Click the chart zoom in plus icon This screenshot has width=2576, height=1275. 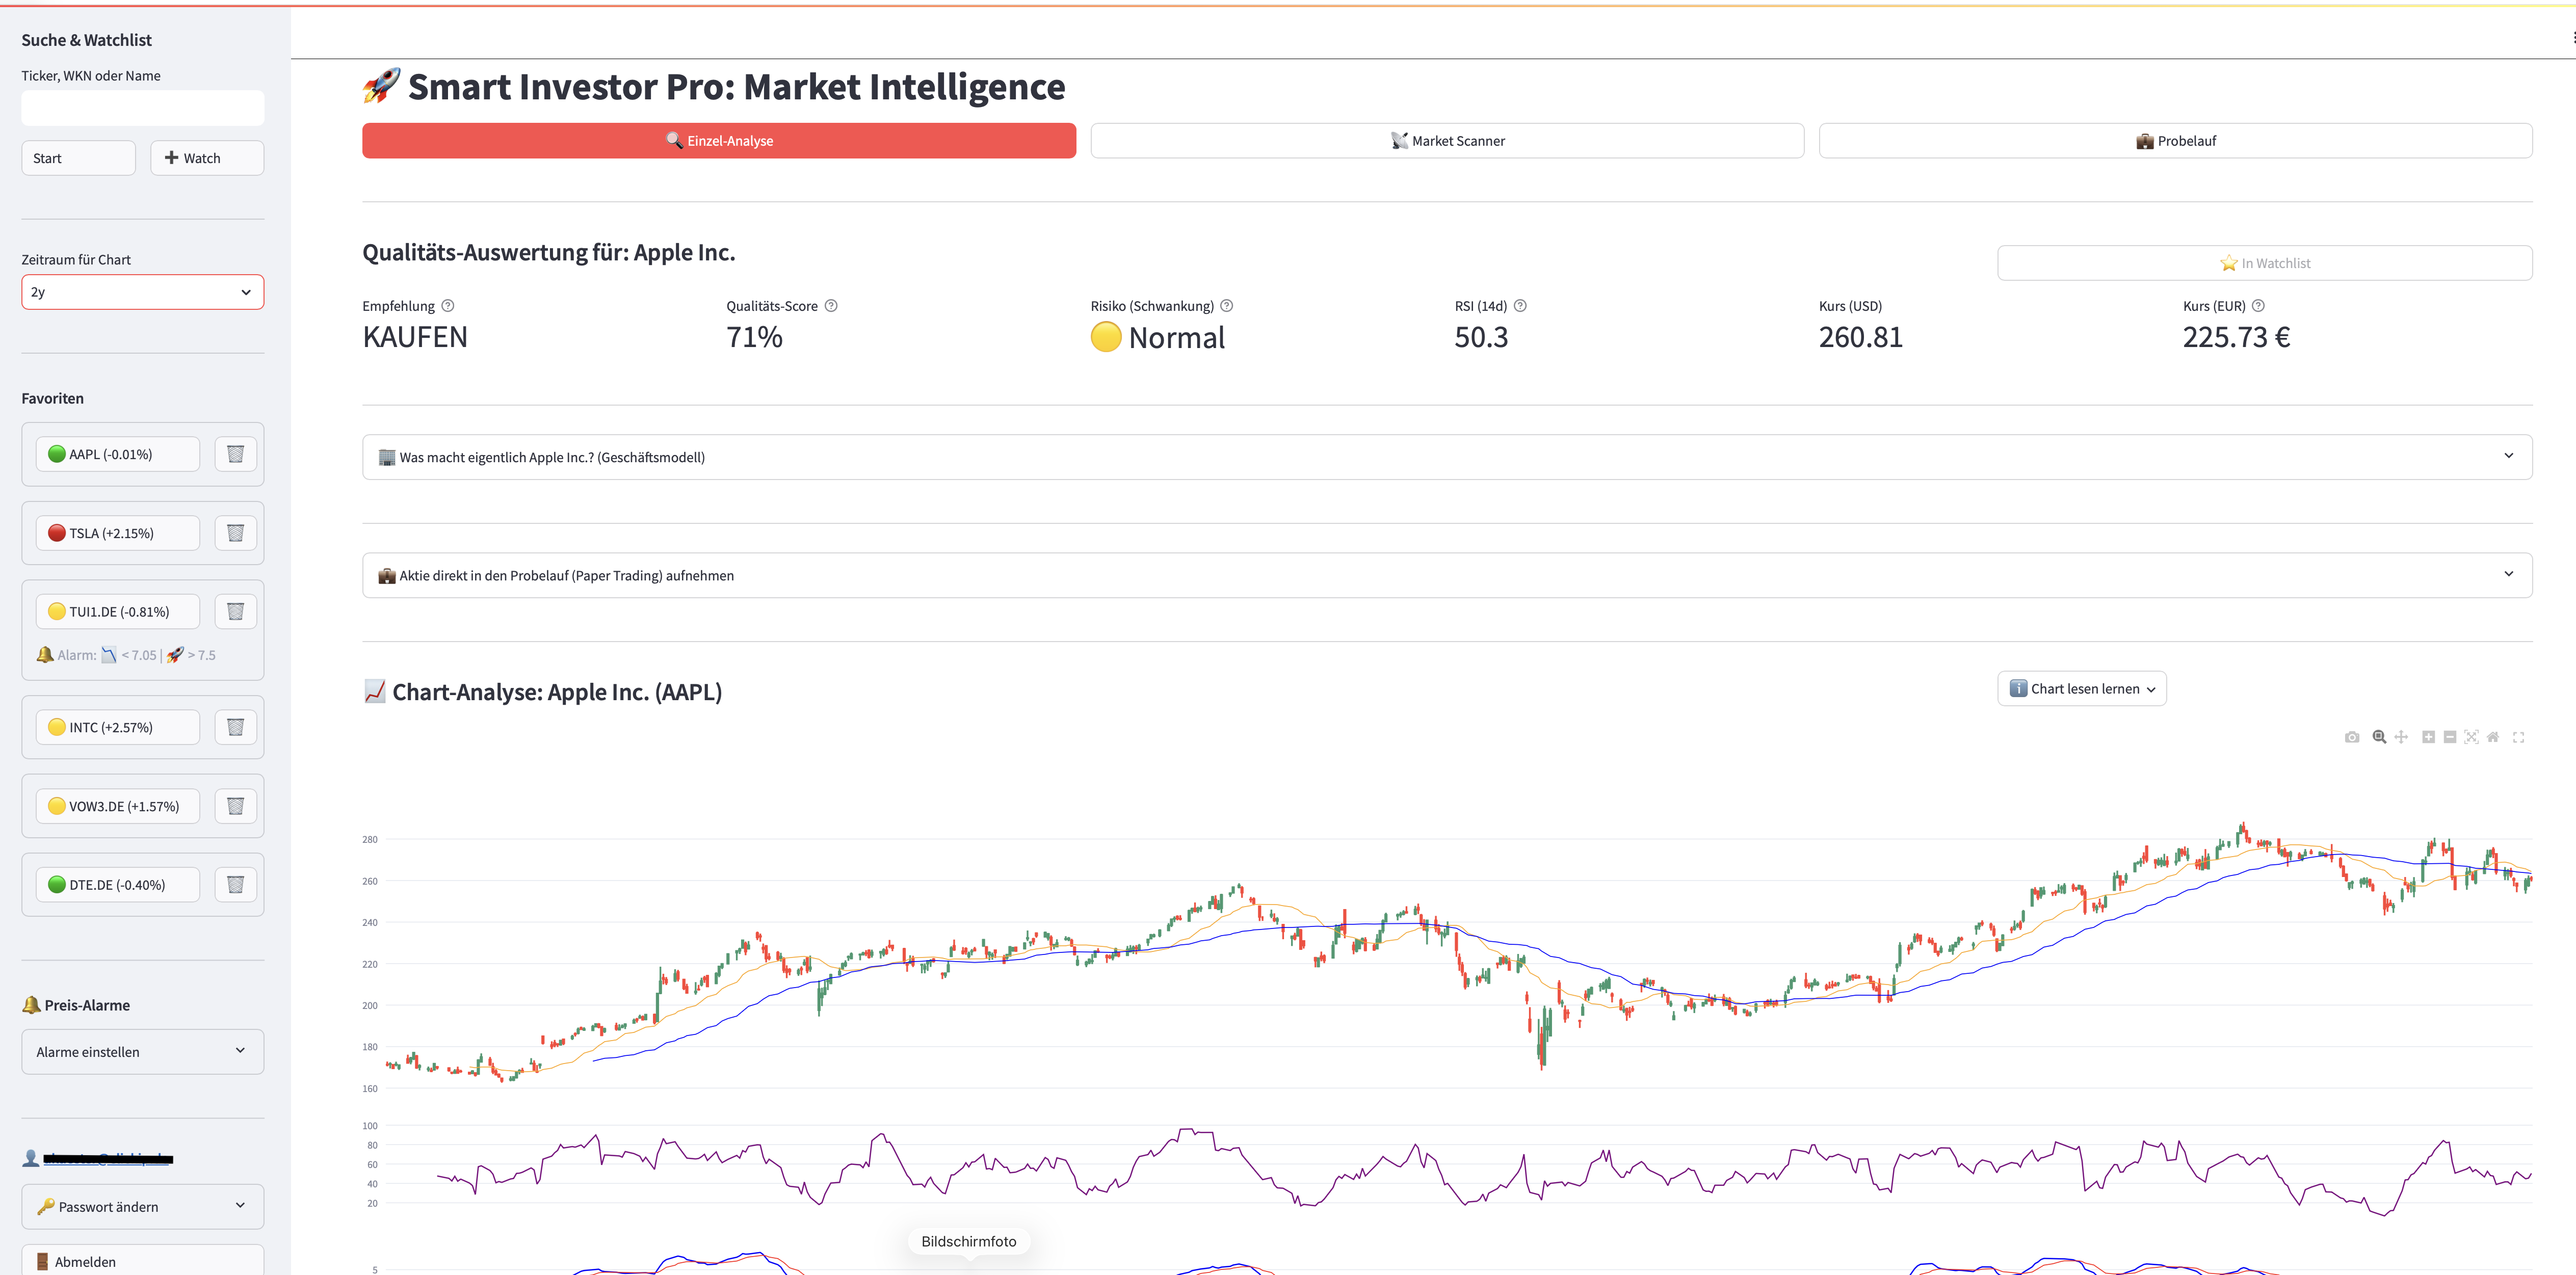point(2428,737)
